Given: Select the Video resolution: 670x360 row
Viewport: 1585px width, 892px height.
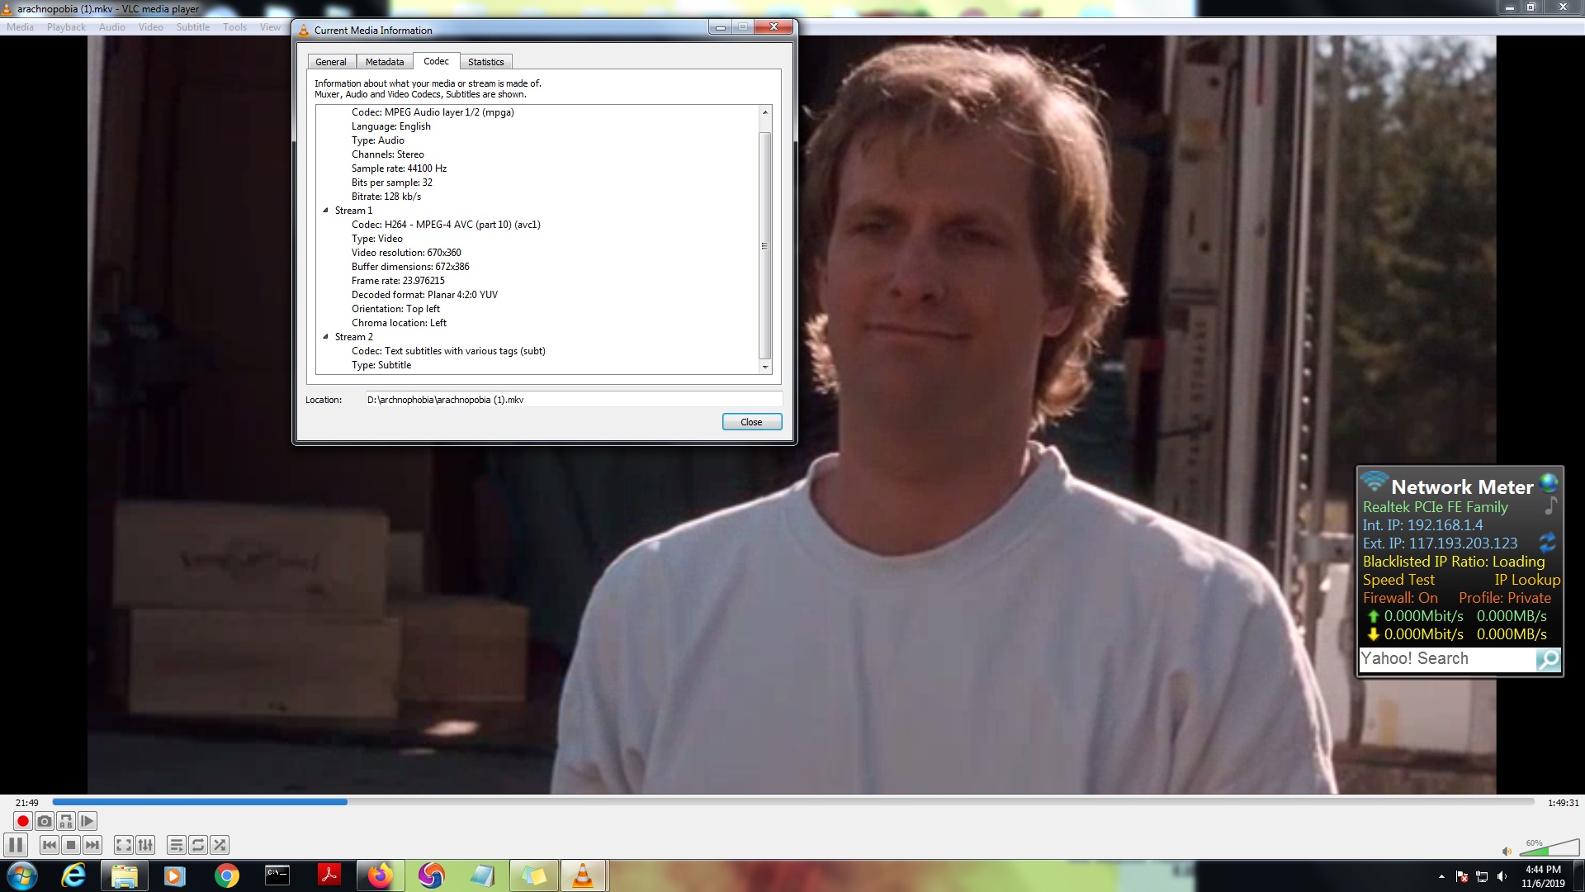Looking at the screenshot, I should tap(406, 253).
